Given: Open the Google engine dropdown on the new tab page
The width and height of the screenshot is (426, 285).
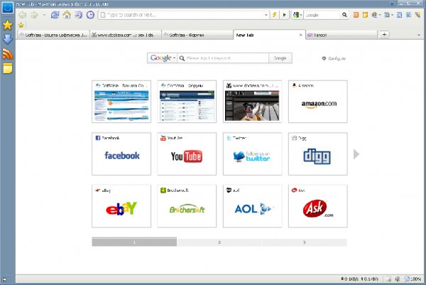Looking at the screenshot, I should 175,58.
